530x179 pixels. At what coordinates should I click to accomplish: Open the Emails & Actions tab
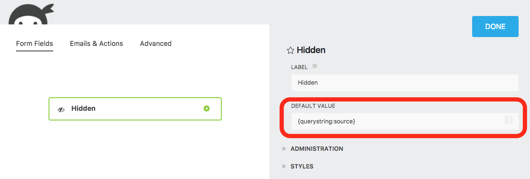96,43
